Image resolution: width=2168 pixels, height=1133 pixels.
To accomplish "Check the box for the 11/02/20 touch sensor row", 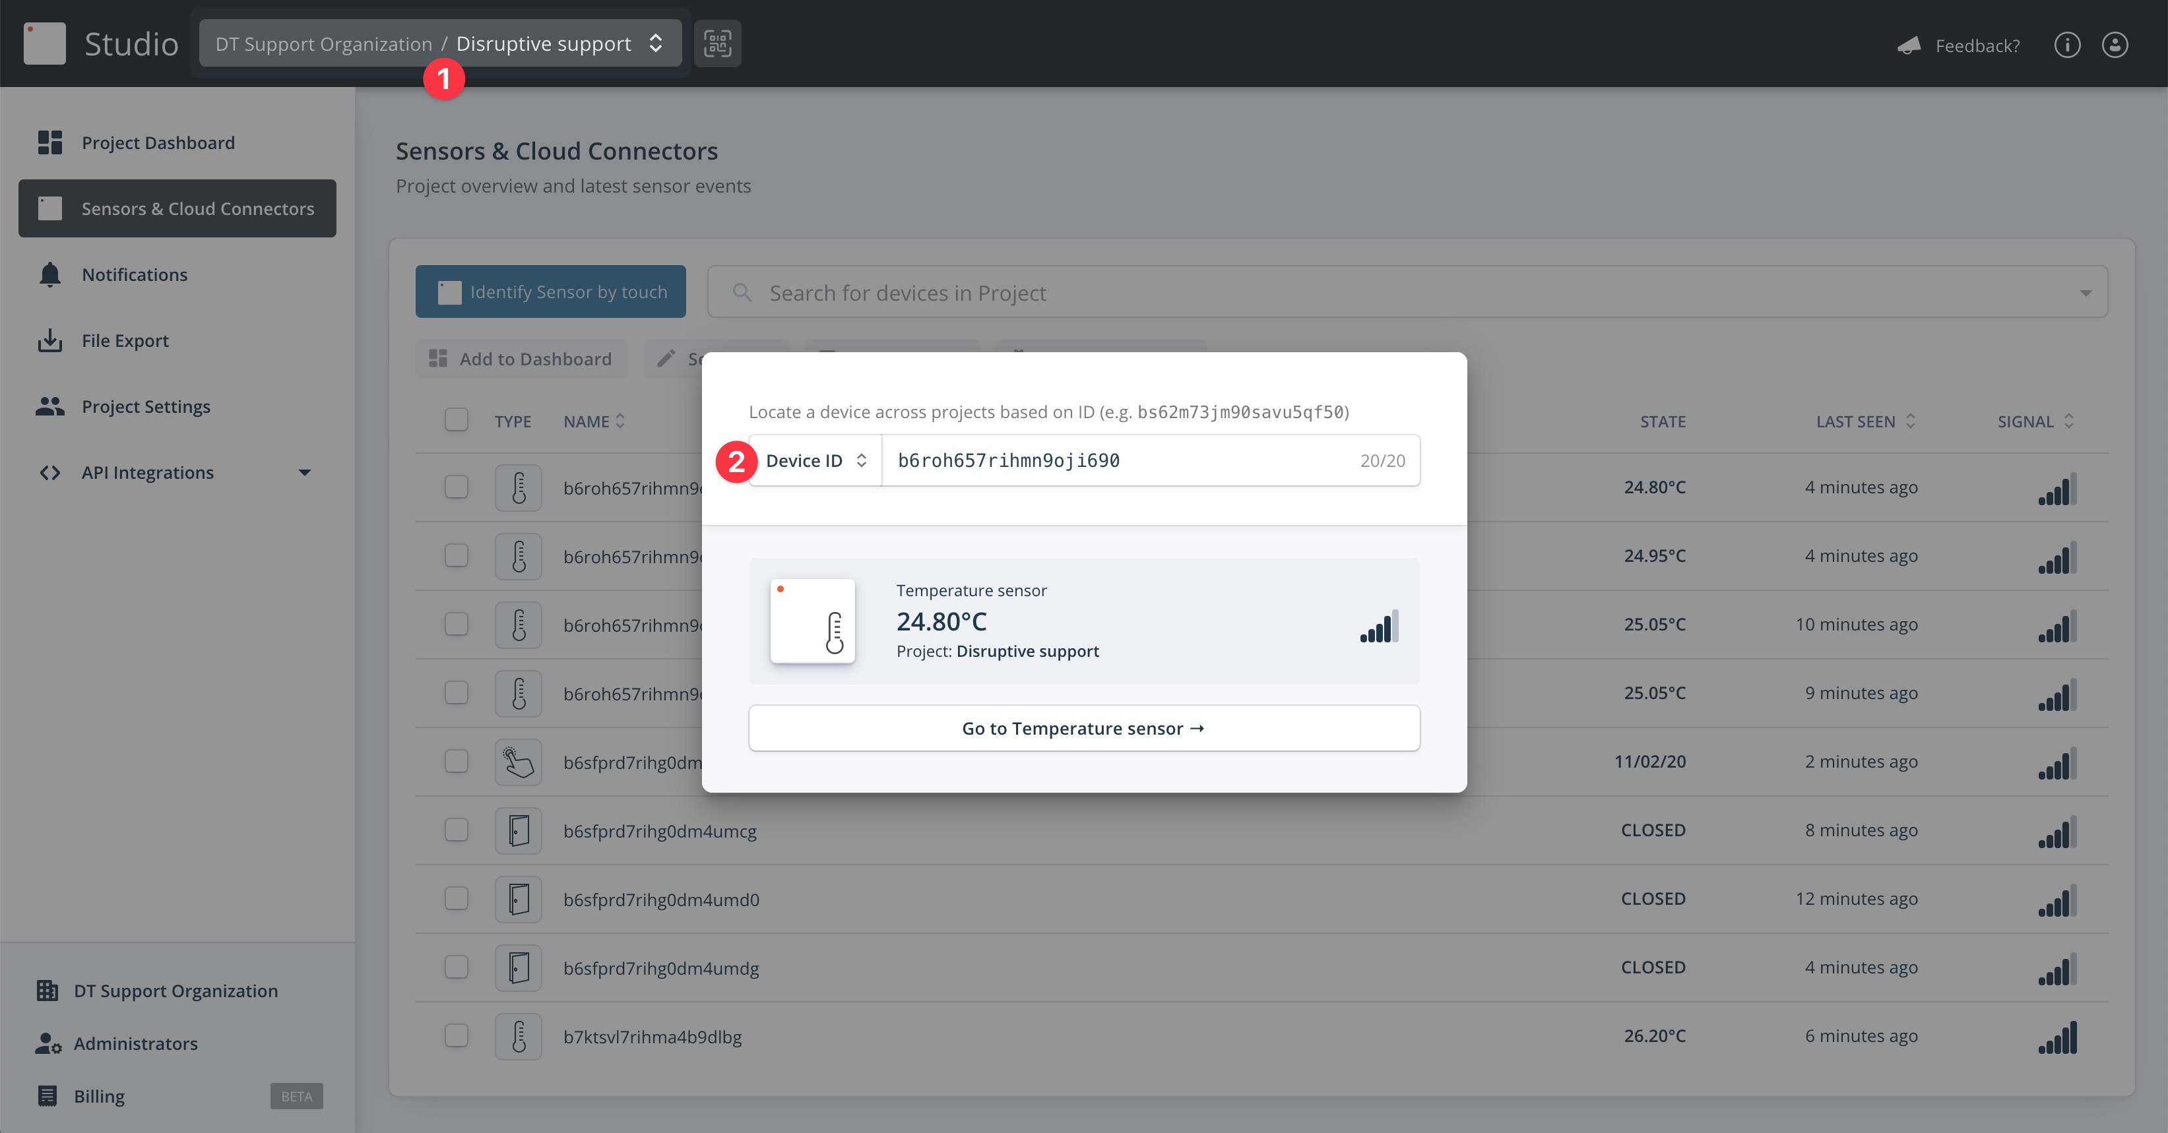I will click(x=456, y=761).
